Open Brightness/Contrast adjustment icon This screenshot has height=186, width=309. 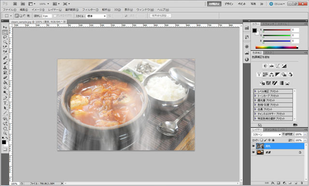(265, 66)
